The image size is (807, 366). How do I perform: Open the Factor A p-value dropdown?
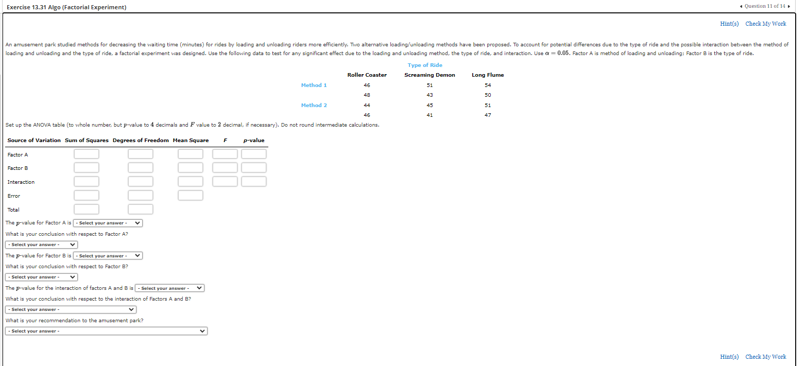point(107,223)
